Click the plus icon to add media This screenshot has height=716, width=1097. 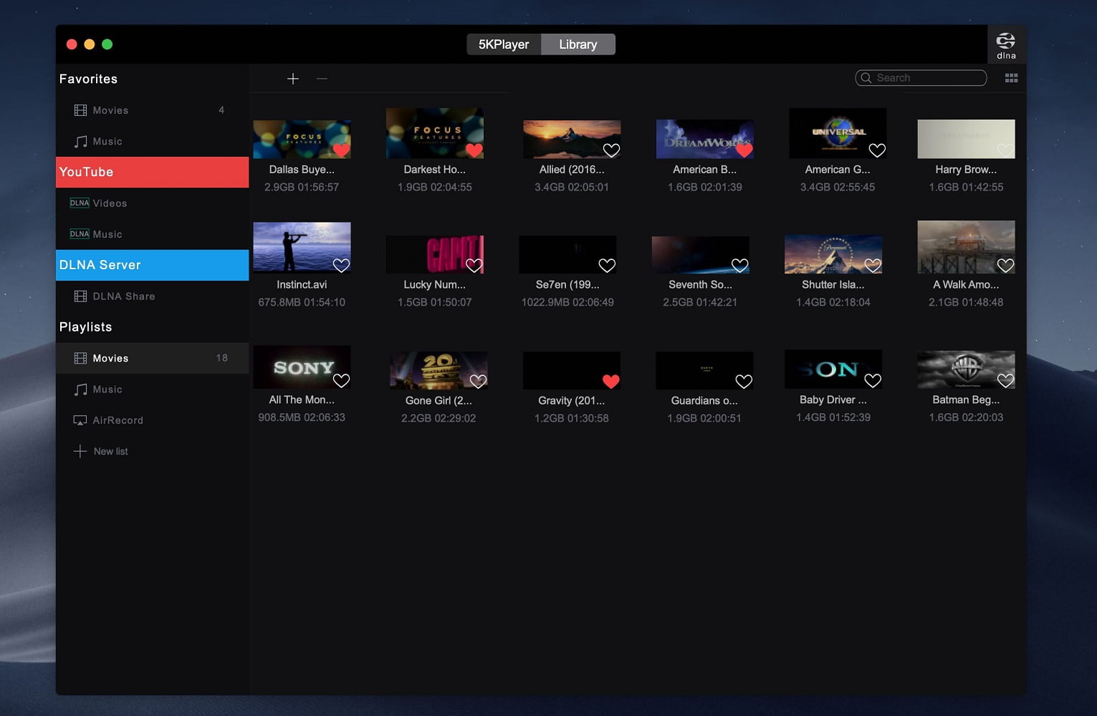(x=293, y=79)
